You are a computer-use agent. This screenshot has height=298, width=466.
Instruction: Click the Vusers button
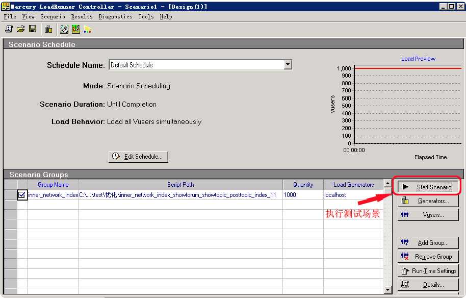(x=428, y=215)
